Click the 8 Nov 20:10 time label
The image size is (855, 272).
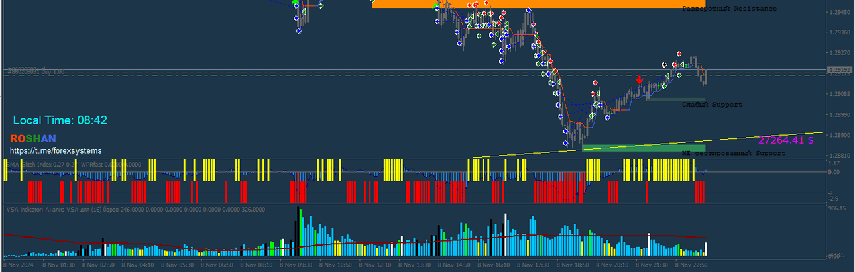[612, 265]
